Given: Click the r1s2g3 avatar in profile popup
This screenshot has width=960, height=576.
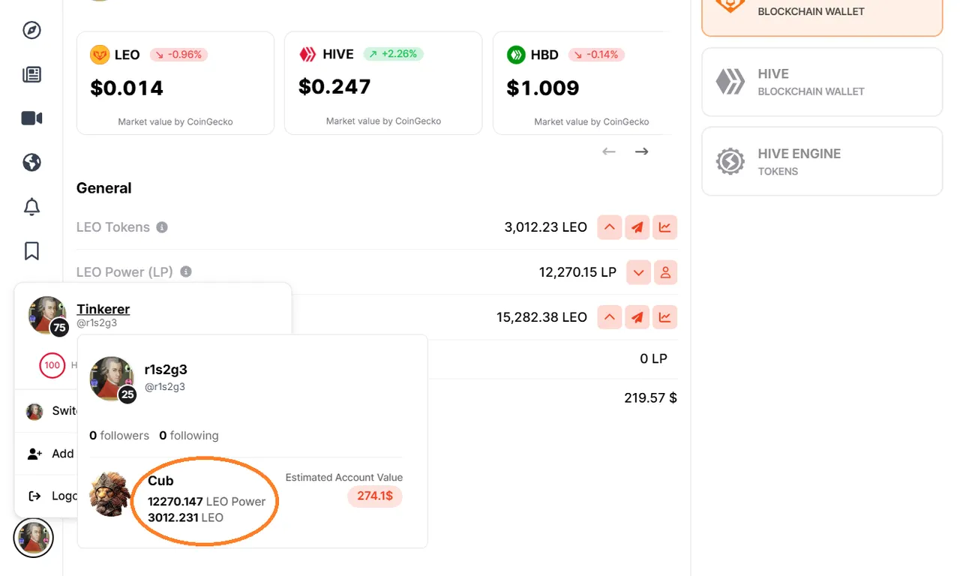Looking at the screenshot, I should (x=112, y=378).
